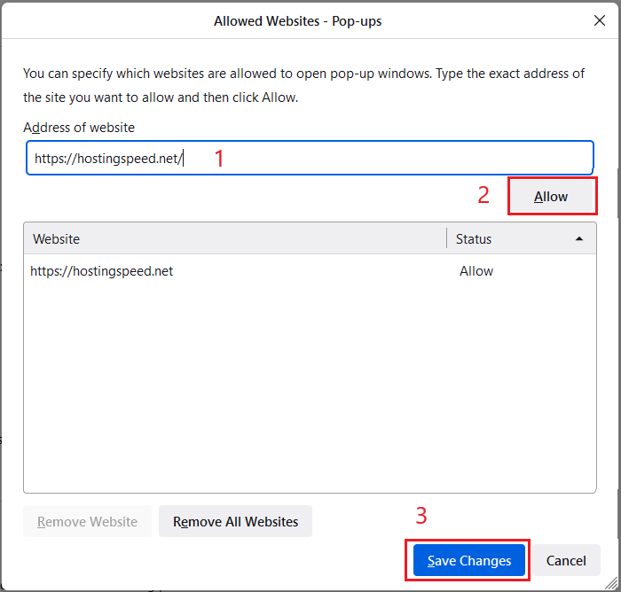
Task: Click the "Address of website" label
Action: click(x=79, y=128)
